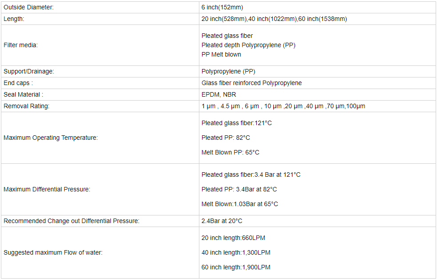Select the Removal Rating micron values
The height and width of the screenshot is (280, 437).
pos(283,106)
